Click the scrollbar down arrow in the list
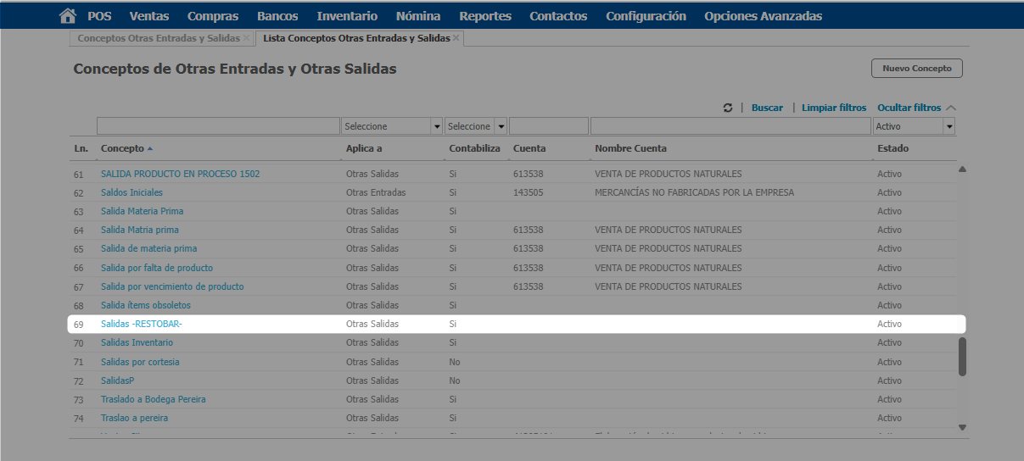Screen dimensions: 1024x461 coord(962,427)
